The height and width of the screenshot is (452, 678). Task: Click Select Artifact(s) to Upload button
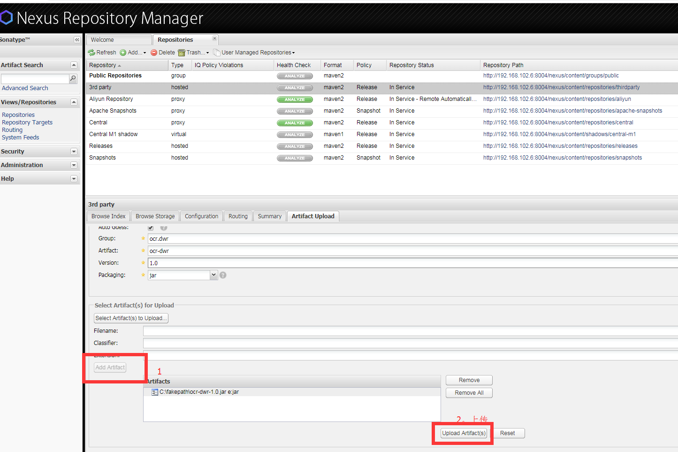(x=131, y=318)
